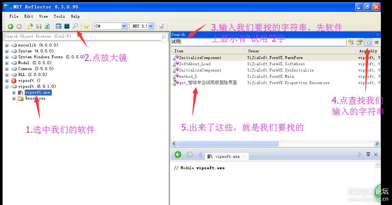Click the options checklist toolbar icon
The width and height of the screenshot is (392, 205).
(x=162, y=26)
